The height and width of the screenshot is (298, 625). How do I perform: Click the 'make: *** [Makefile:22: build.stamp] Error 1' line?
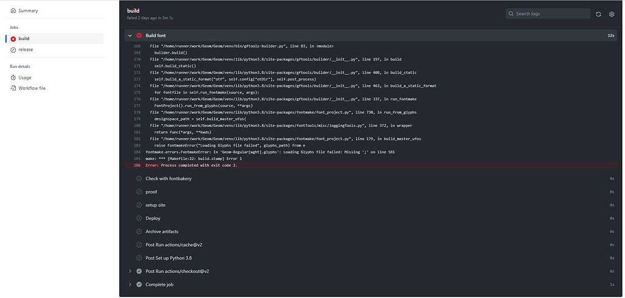tap(193, 158)
